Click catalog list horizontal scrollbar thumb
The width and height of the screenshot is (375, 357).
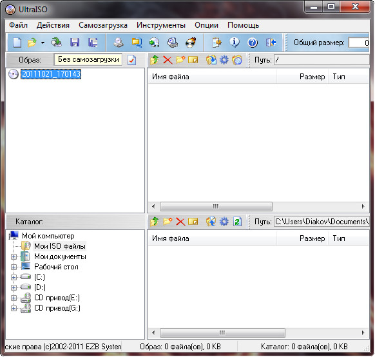pos(222,333)
